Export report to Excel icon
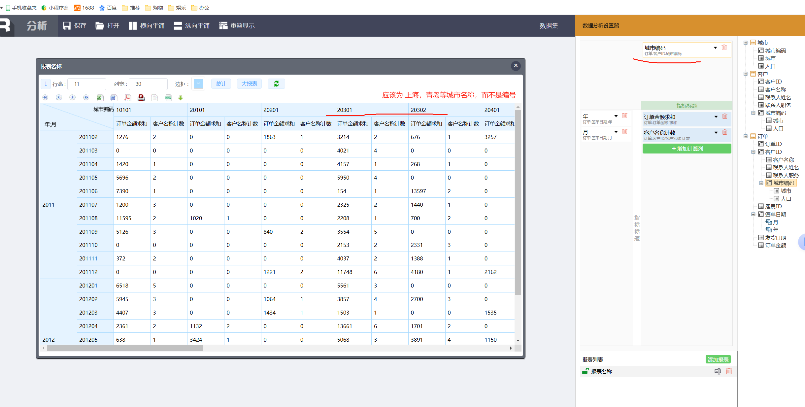The height and width of the screenshot is (407, 805). pos(99,98)
